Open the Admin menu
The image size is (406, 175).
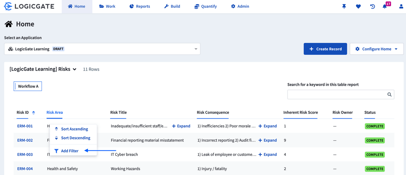point(240,6)
